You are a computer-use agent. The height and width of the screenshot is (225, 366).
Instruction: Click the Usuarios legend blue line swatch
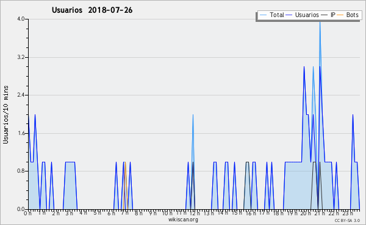click(289, 15)
